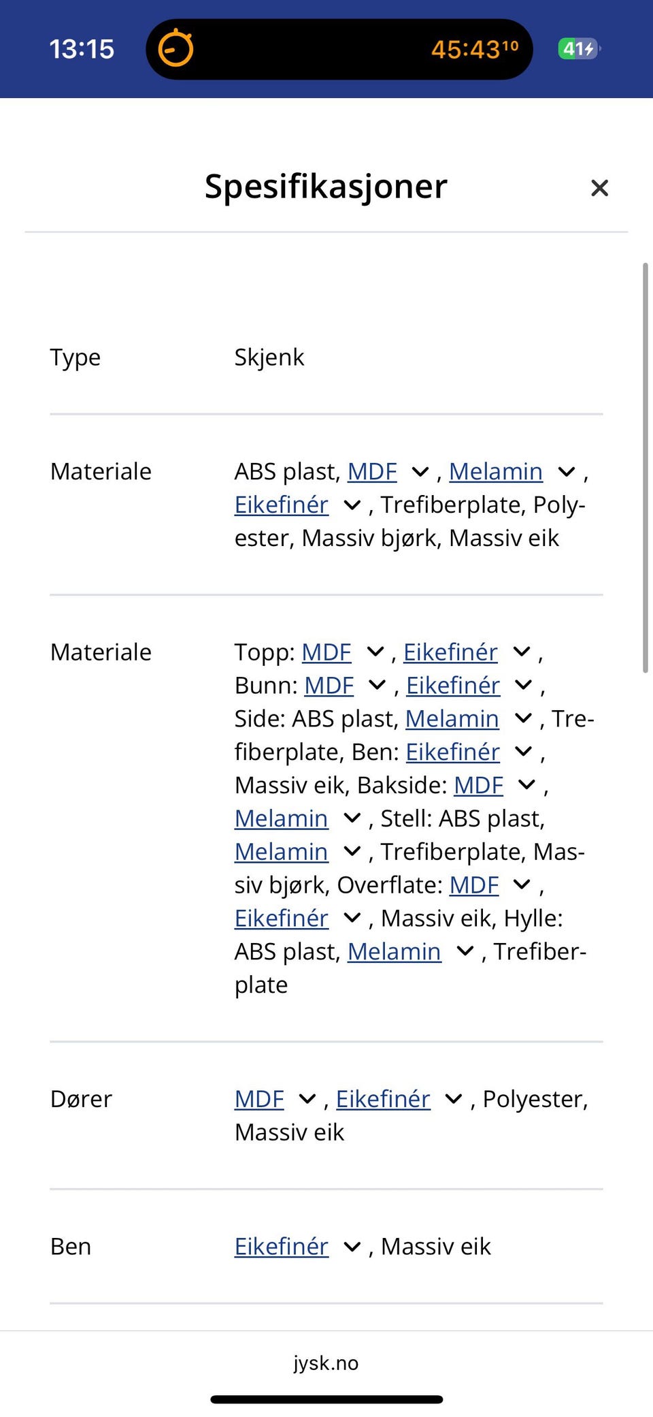Open Overflate MDF link
The height and width of the screenshot is (1417, 653).
tap(474, 885)
